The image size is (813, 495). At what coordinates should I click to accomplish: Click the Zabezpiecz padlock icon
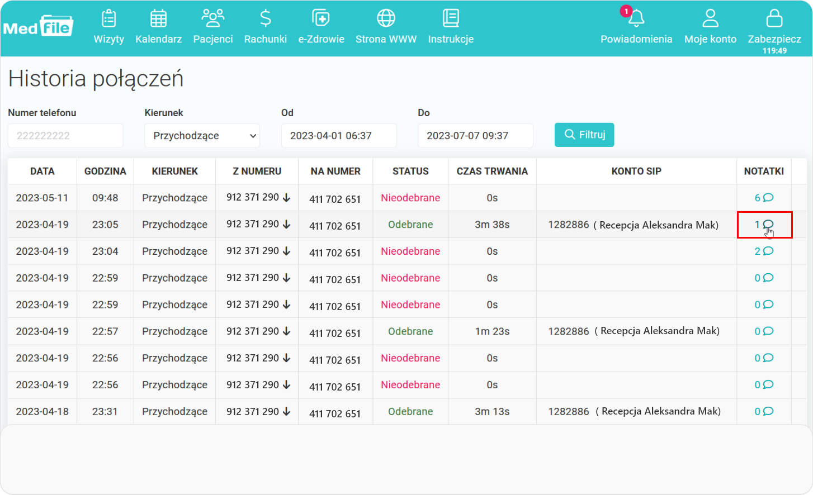774,18
